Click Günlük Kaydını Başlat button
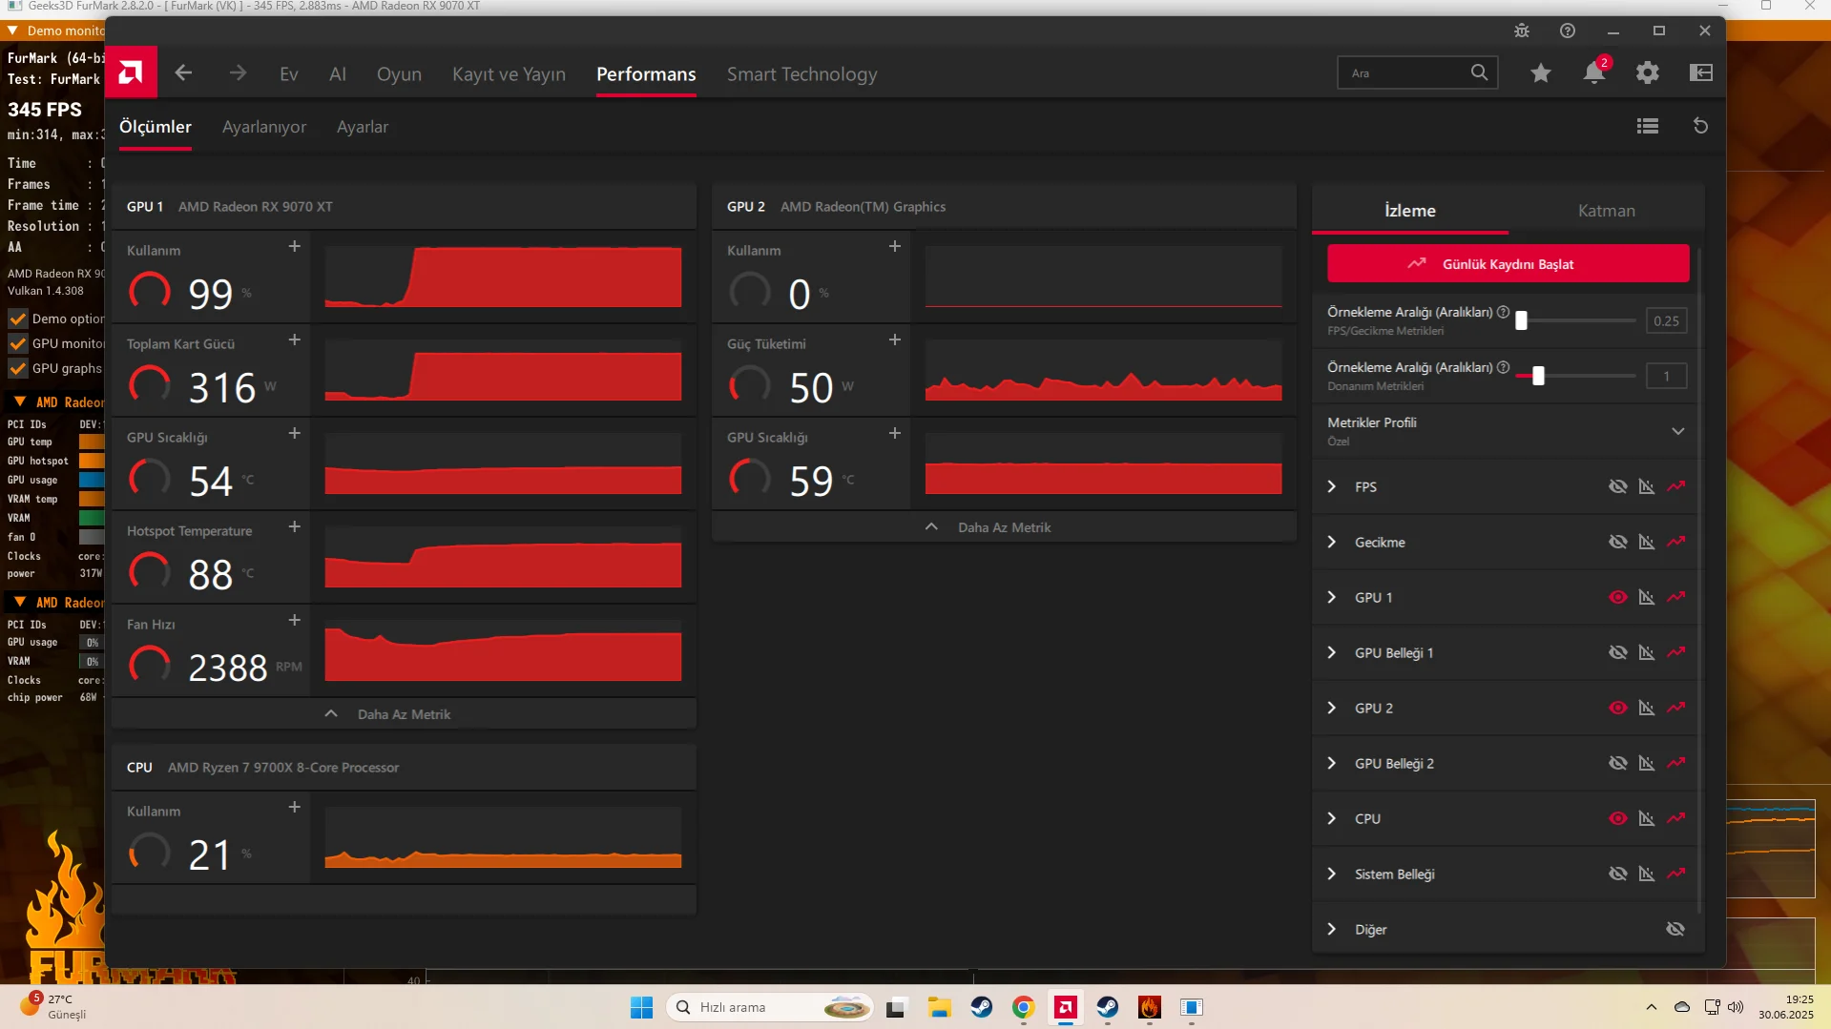 click(x=1508, y=263)
